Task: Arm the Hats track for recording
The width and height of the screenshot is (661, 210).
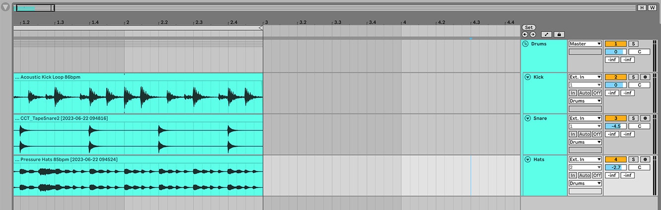Action: [645, 159]
